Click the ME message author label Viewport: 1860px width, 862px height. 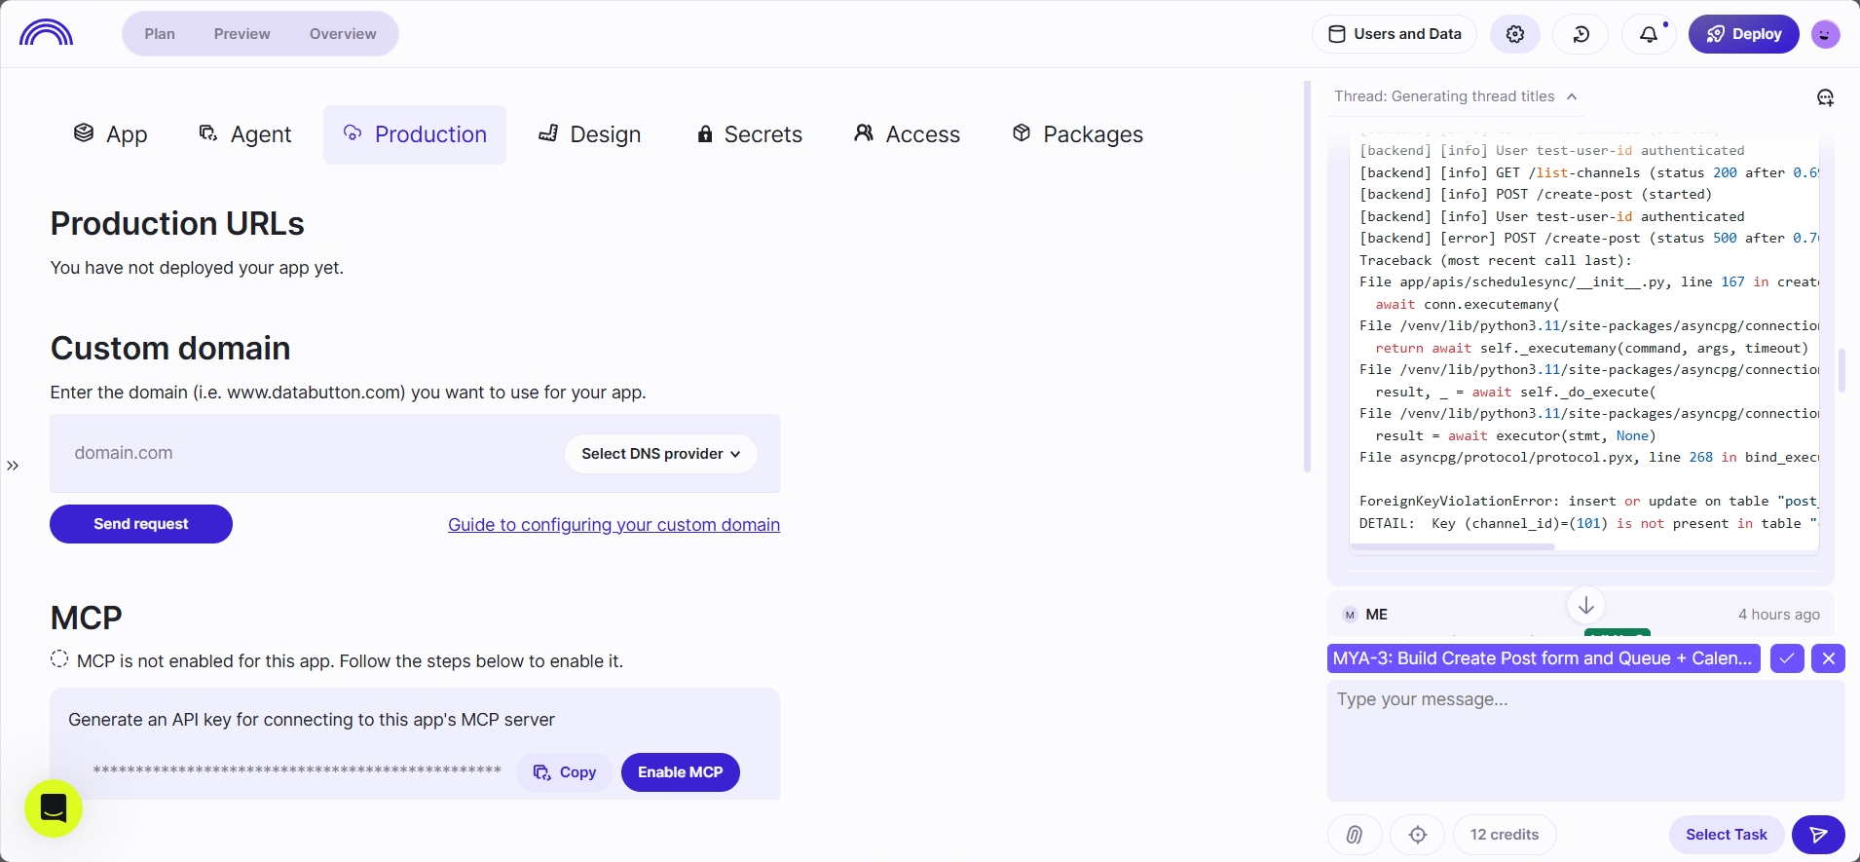1377,615
